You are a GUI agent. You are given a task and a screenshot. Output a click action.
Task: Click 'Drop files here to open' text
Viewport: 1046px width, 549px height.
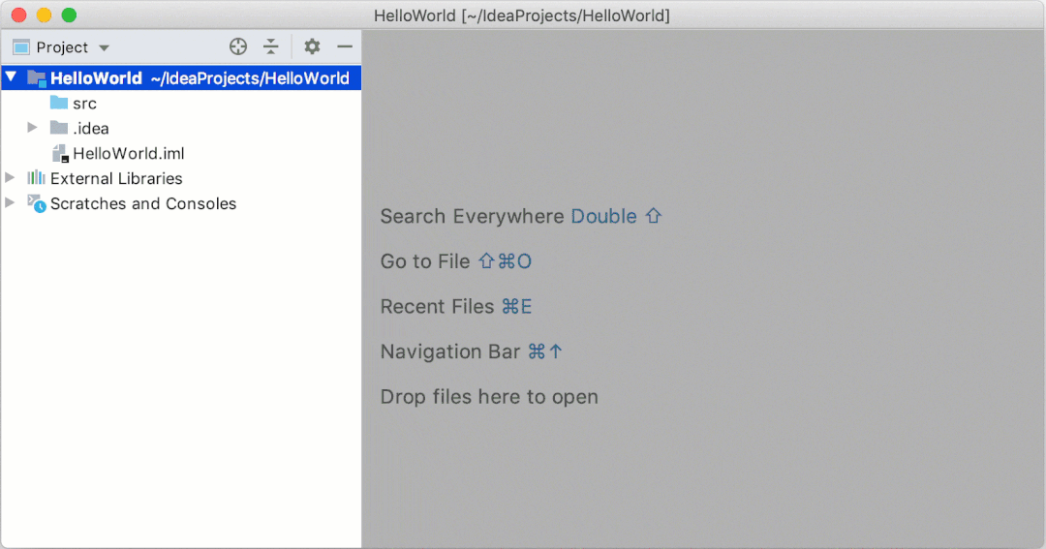489,397
